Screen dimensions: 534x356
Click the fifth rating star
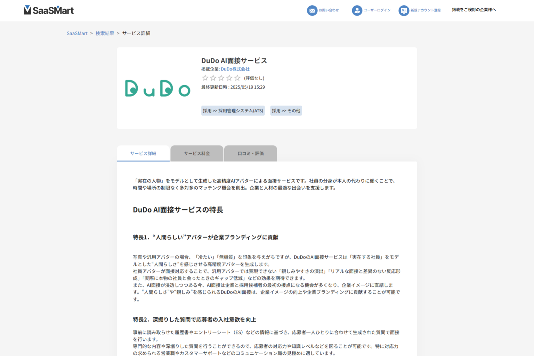(237, 78)
